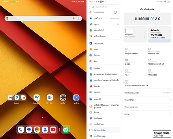Open the Bluetooth settings showing Off

tap(104, 24)
